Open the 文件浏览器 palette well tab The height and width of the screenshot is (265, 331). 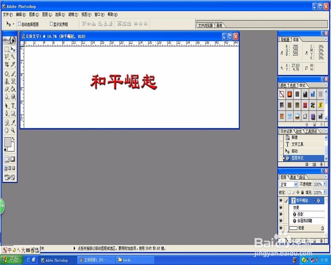(205, 25)
